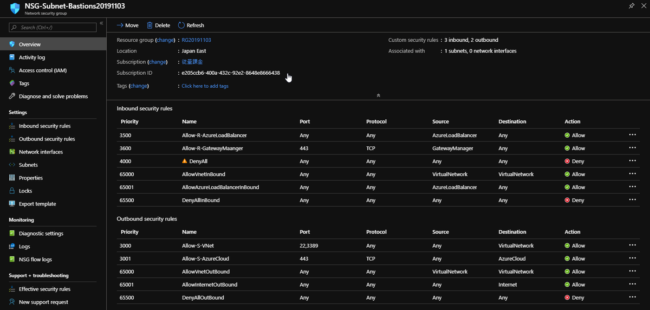Open Diagnose and solve problems
Screen dimensions: 650x310
pyautogui.click(x=53, y=96)
